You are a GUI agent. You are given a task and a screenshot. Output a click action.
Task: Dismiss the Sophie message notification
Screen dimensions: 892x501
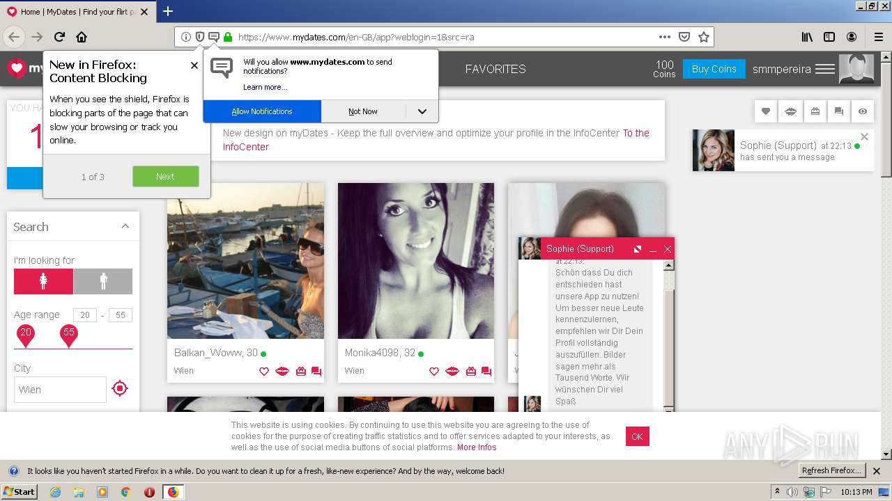pyautogui.click(x=865, y=137)
